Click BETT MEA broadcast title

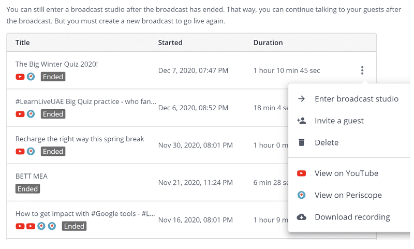[31, 177]
